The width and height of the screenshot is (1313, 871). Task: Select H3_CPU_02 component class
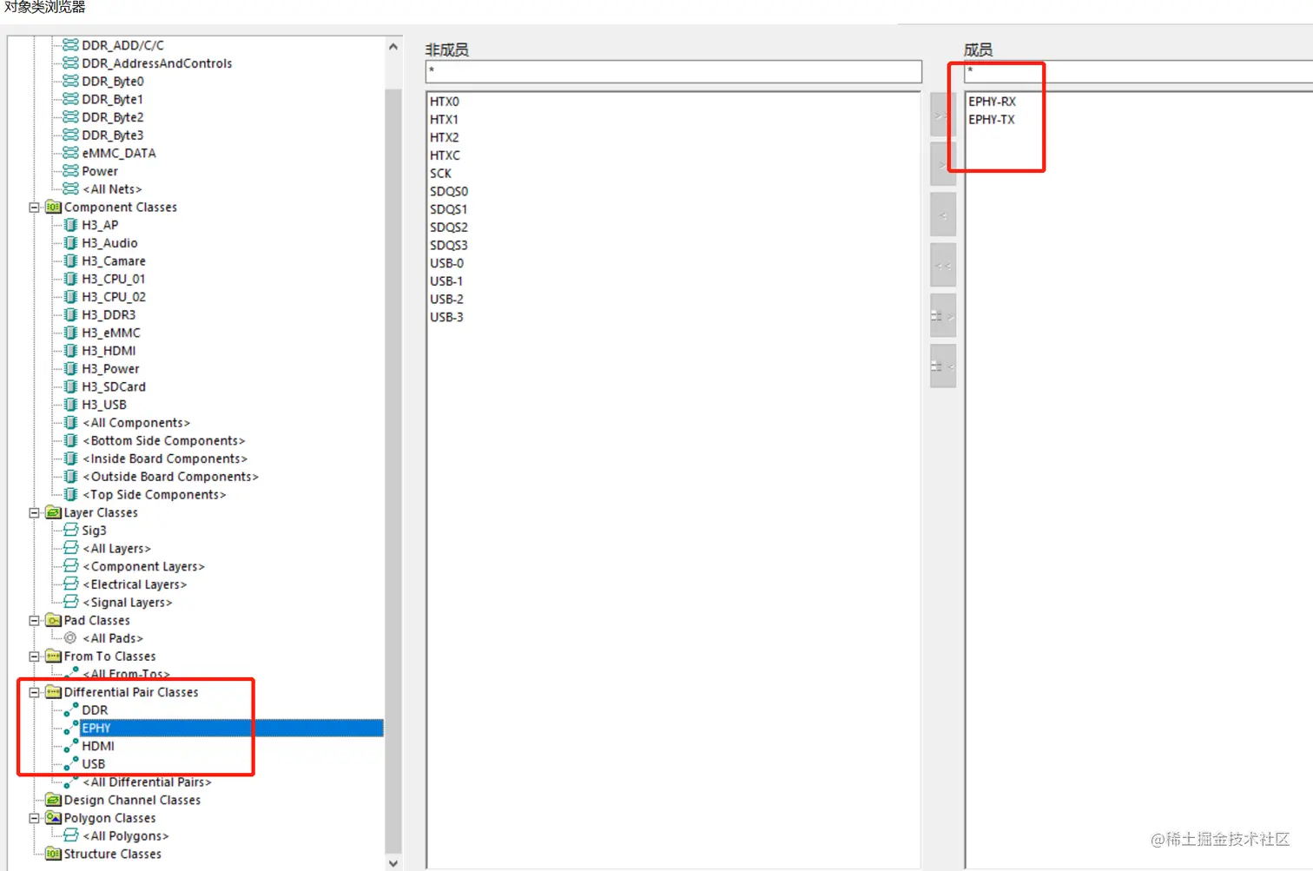pyautogui.click(x=114, y=297)
